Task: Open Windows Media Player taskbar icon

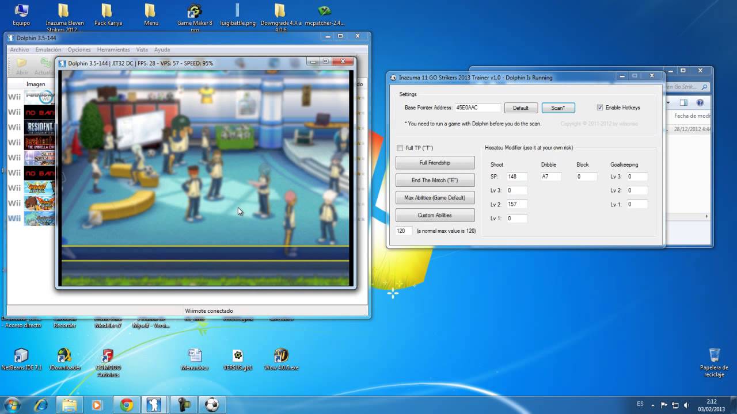Action: pos(97,405)
